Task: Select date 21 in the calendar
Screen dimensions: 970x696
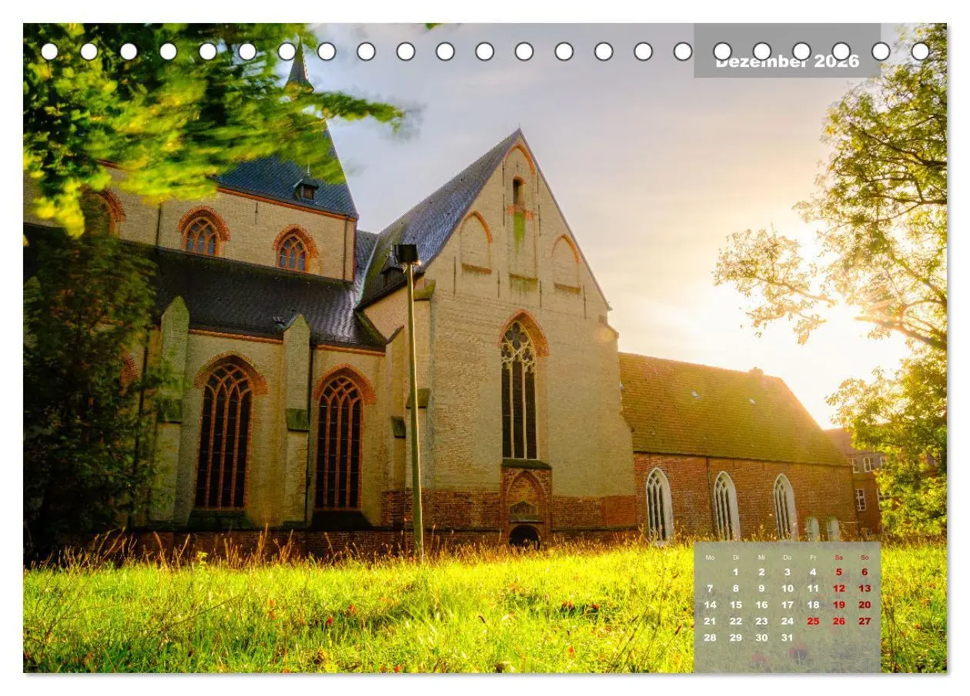Action: 710,621
